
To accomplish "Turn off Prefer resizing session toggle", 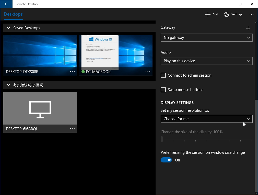I will 166,160.
